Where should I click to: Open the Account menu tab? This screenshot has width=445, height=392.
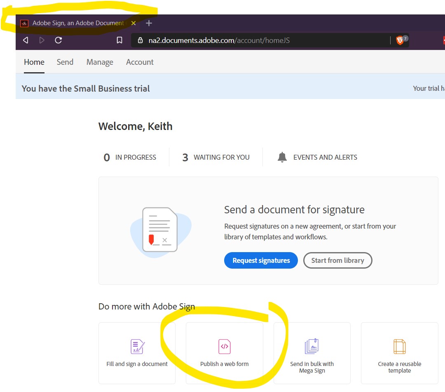[x=140, y=62]
